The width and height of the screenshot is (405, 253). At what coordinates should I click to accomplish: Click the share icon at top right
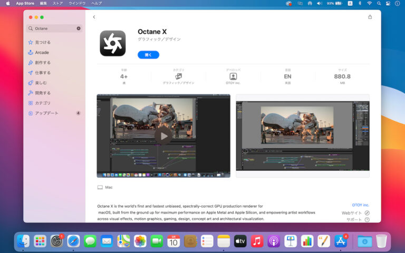[x=370, y=17]
